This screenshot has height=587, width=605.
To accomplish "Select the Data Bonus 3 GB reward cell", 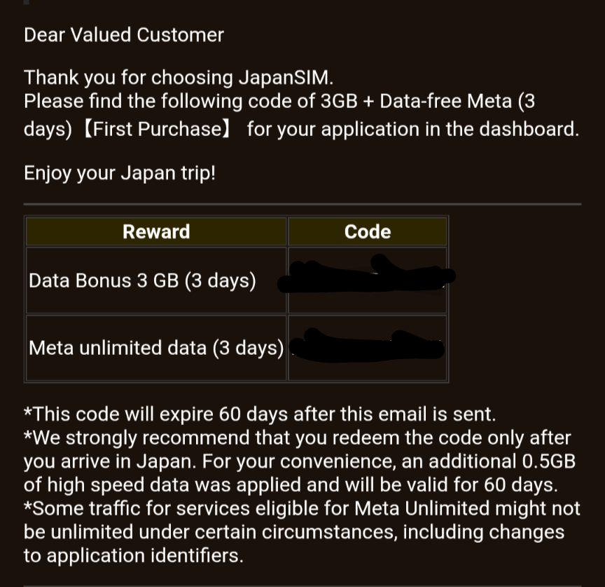I will coord(156,281).
